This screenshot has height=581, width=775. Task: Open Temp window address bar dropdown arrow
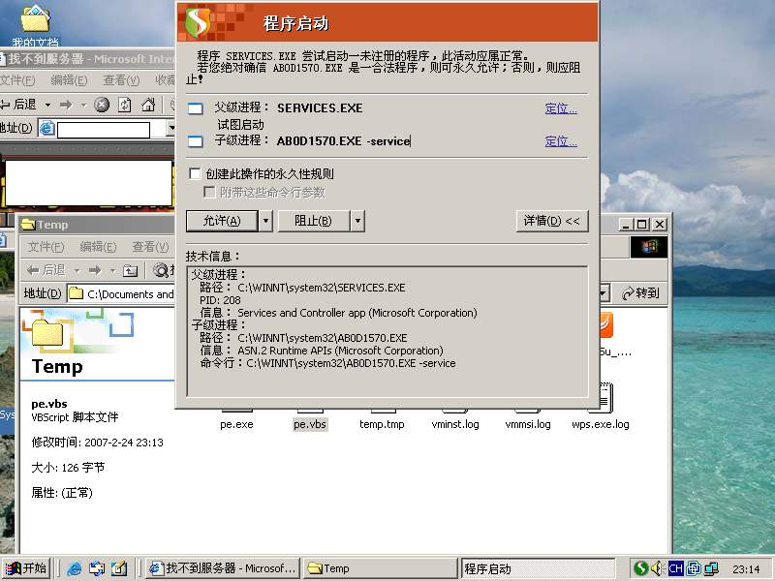point(603,293)
